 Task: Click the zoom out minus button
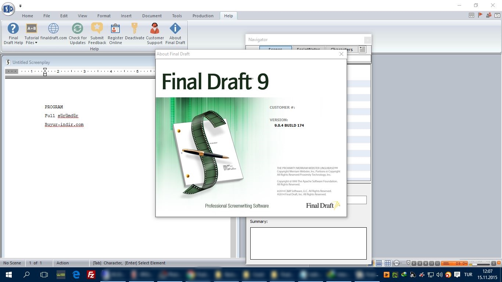397,263
